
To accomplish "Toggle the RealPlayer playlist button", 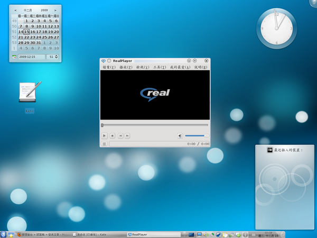I will pyautogui.click(x=104, y=144).
